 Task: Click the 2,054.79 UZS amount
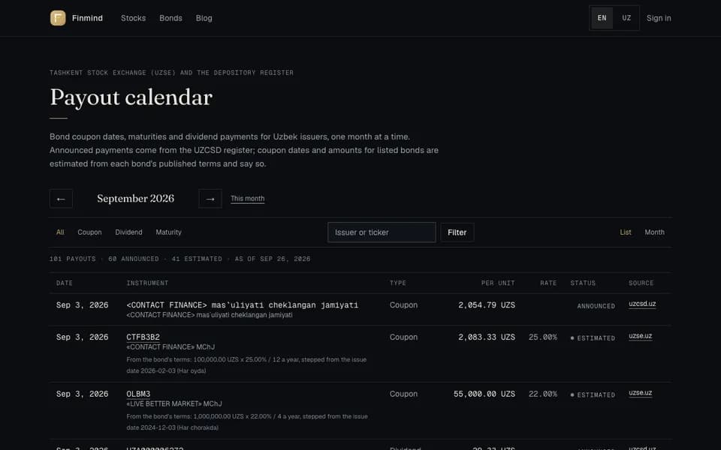tap(487, 305)
